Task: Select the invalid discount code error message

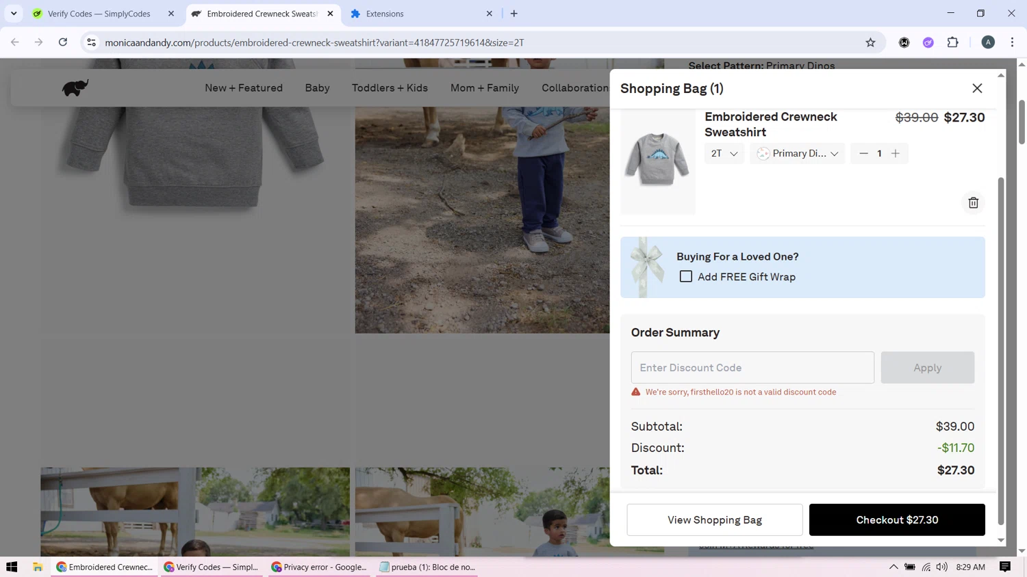Action: coord(741,392)
